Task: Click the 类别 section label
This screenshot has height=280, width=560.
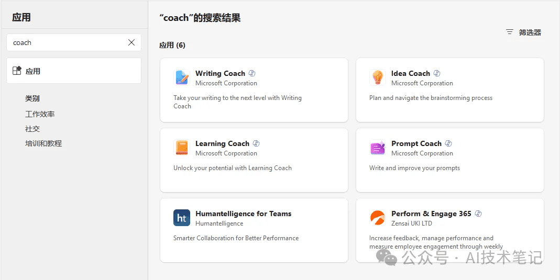Action: click(32, 98)
